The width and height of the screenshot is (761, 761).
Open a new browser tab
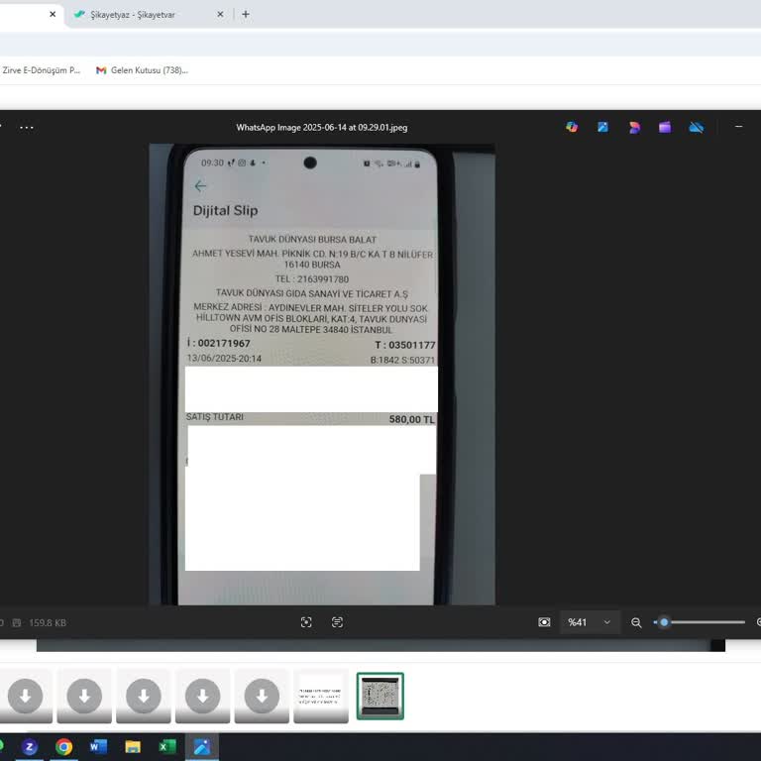point(246,15)
